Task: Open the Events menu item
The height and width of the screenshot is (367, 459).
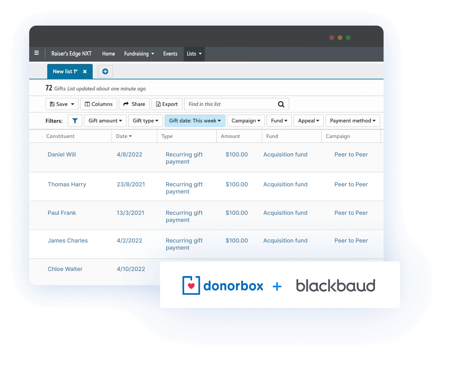Action: 170,54
